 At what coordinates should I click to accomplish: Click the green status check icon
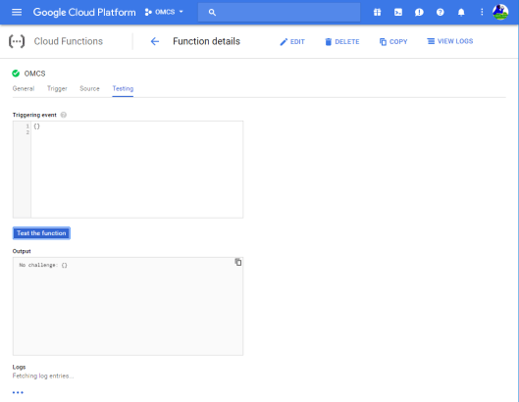[x=16, y=74]
